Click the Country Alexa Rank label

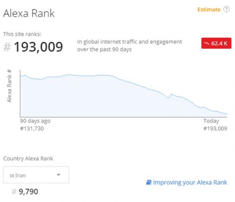click(x=28, y=159)
